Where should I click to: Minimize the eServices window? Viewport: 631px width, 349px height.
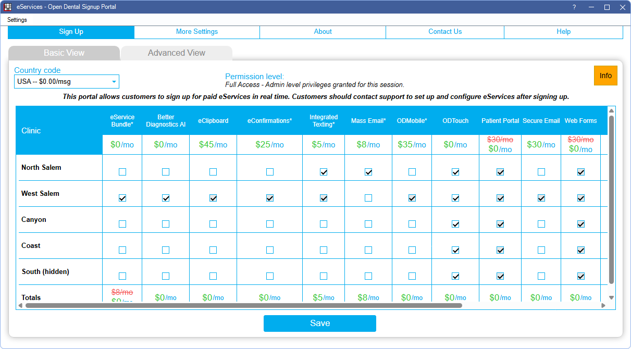[x=591, y=7]
